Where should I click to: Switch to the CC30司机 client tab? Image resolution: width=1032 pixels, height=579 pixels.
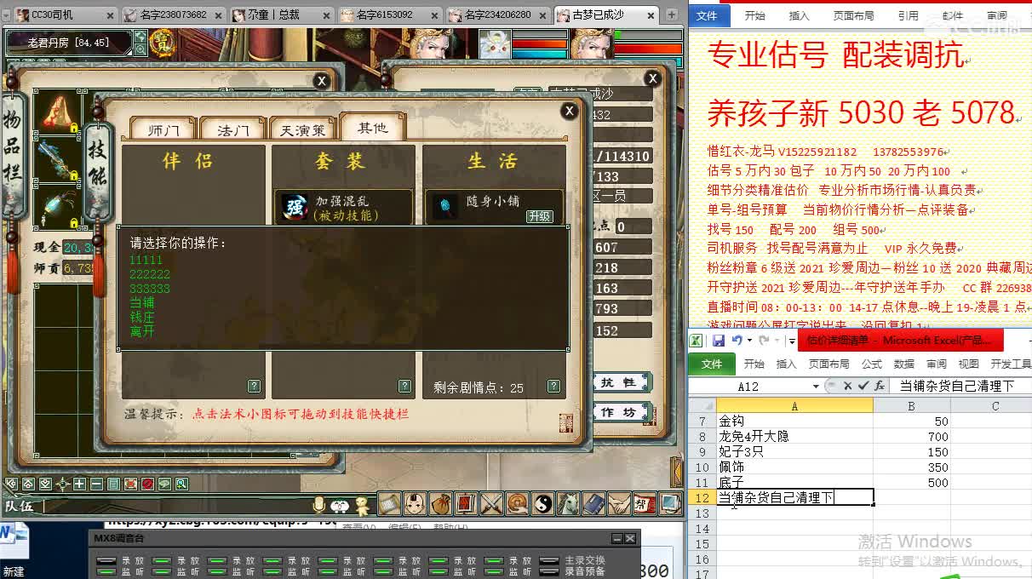(65, 14)
